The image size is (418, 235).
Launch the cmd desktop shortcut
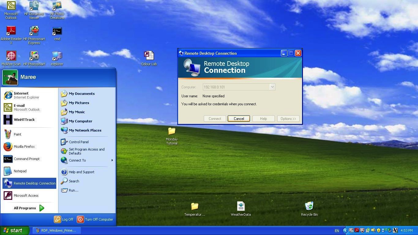(57, 31)
